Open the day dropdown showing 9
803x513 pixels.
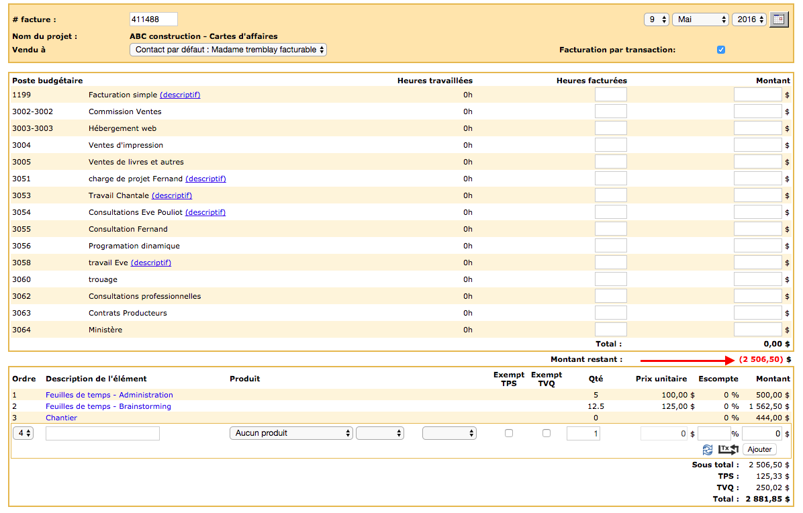tap(656, 19)
